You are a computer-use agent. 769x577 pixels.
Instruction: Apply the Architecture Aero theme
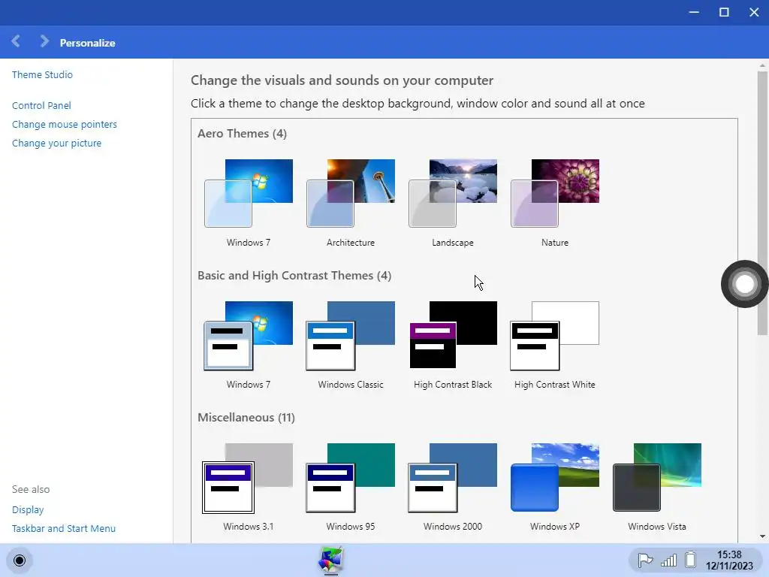pos(350,202)
